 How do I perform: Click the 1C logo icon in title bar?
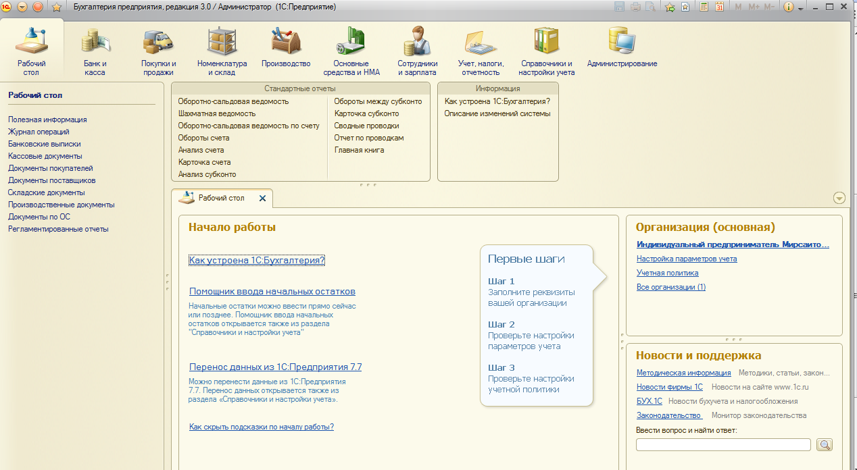[x=6, y=7]
